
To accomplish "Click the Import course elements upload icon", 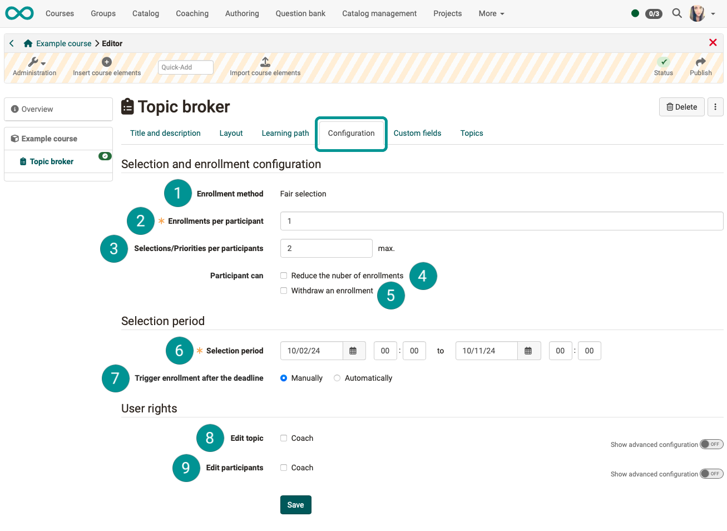I will tap(265, 62).
